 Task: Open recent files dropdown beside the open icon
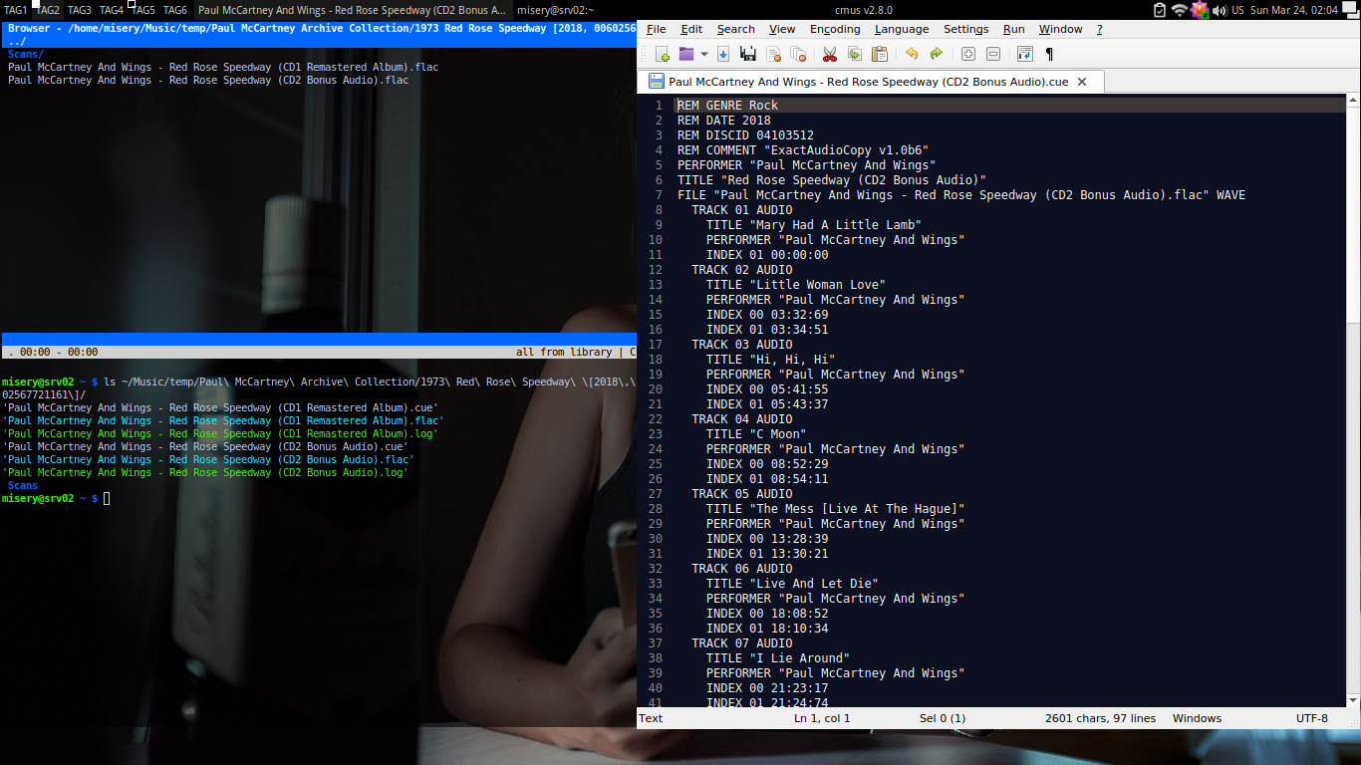(x=704, y=54)
